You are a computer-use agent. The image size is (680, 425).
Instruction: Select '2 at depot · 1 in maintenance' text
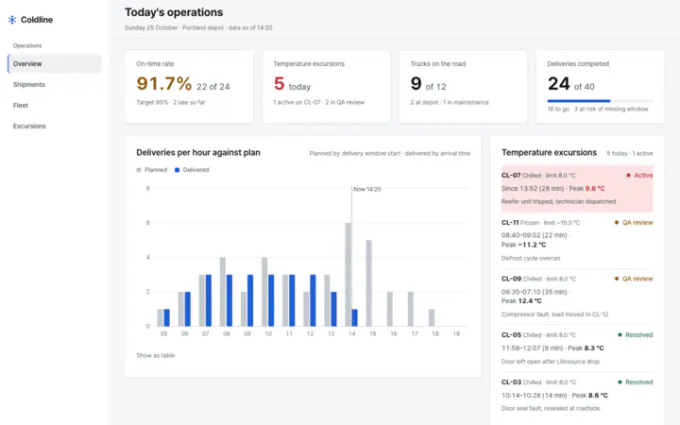point(450,102)
